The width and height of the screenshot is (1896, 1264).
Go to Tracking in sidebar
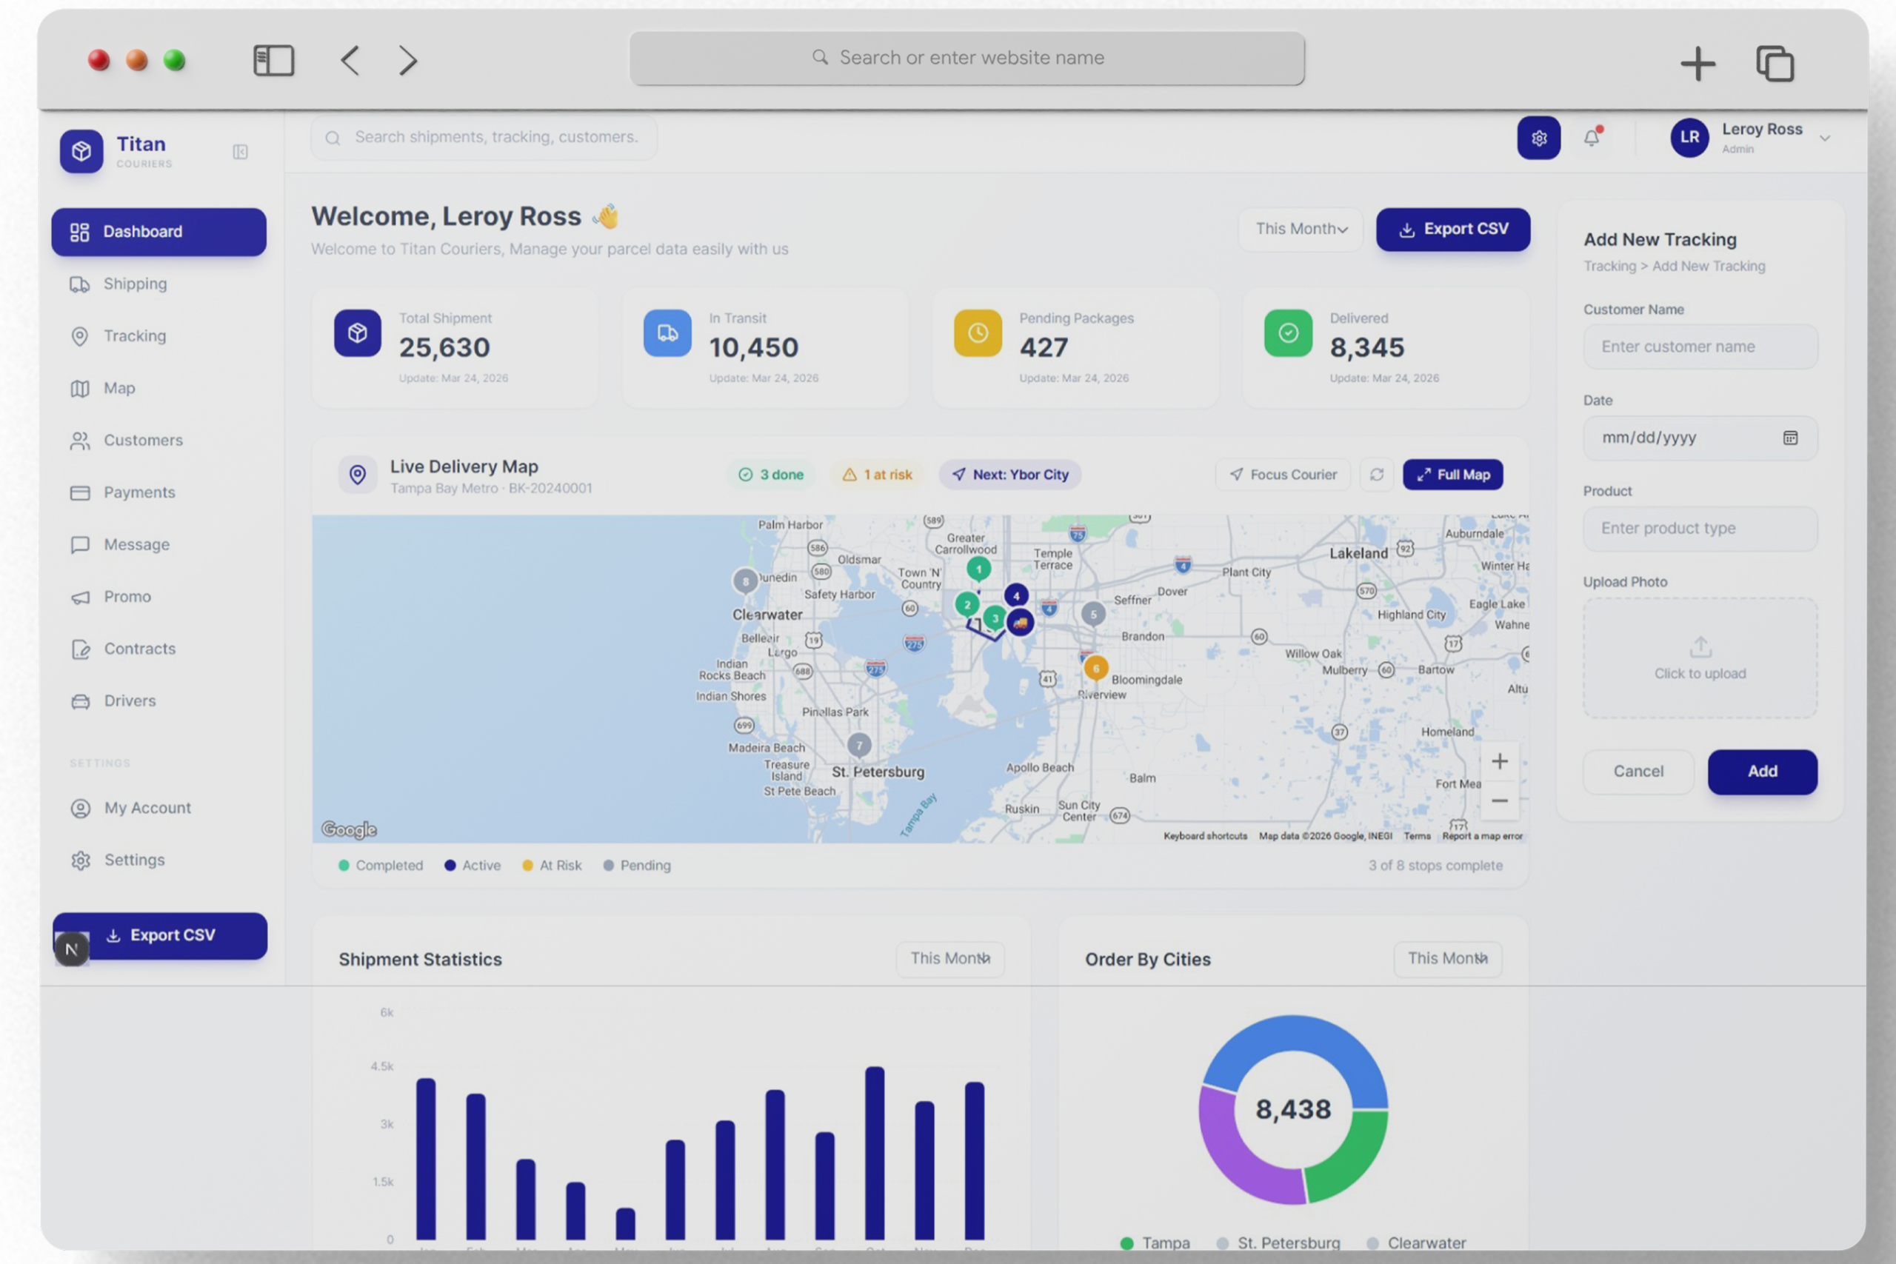click(x=135, y=336)
